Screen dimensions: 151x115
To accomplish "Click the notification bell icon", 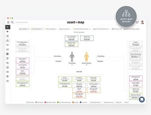I will tap(137, 22).
